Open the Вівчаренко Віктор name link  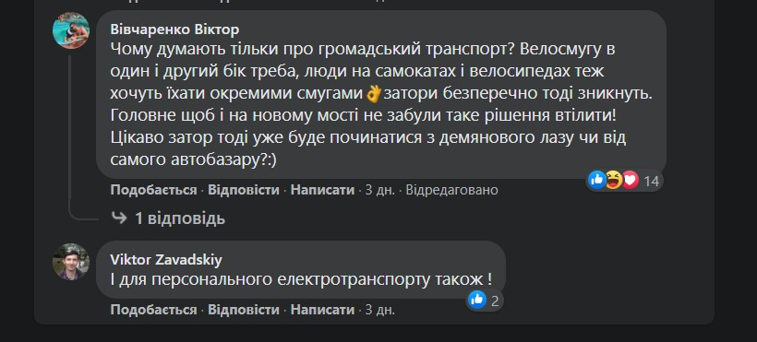[x=174, y=29]
